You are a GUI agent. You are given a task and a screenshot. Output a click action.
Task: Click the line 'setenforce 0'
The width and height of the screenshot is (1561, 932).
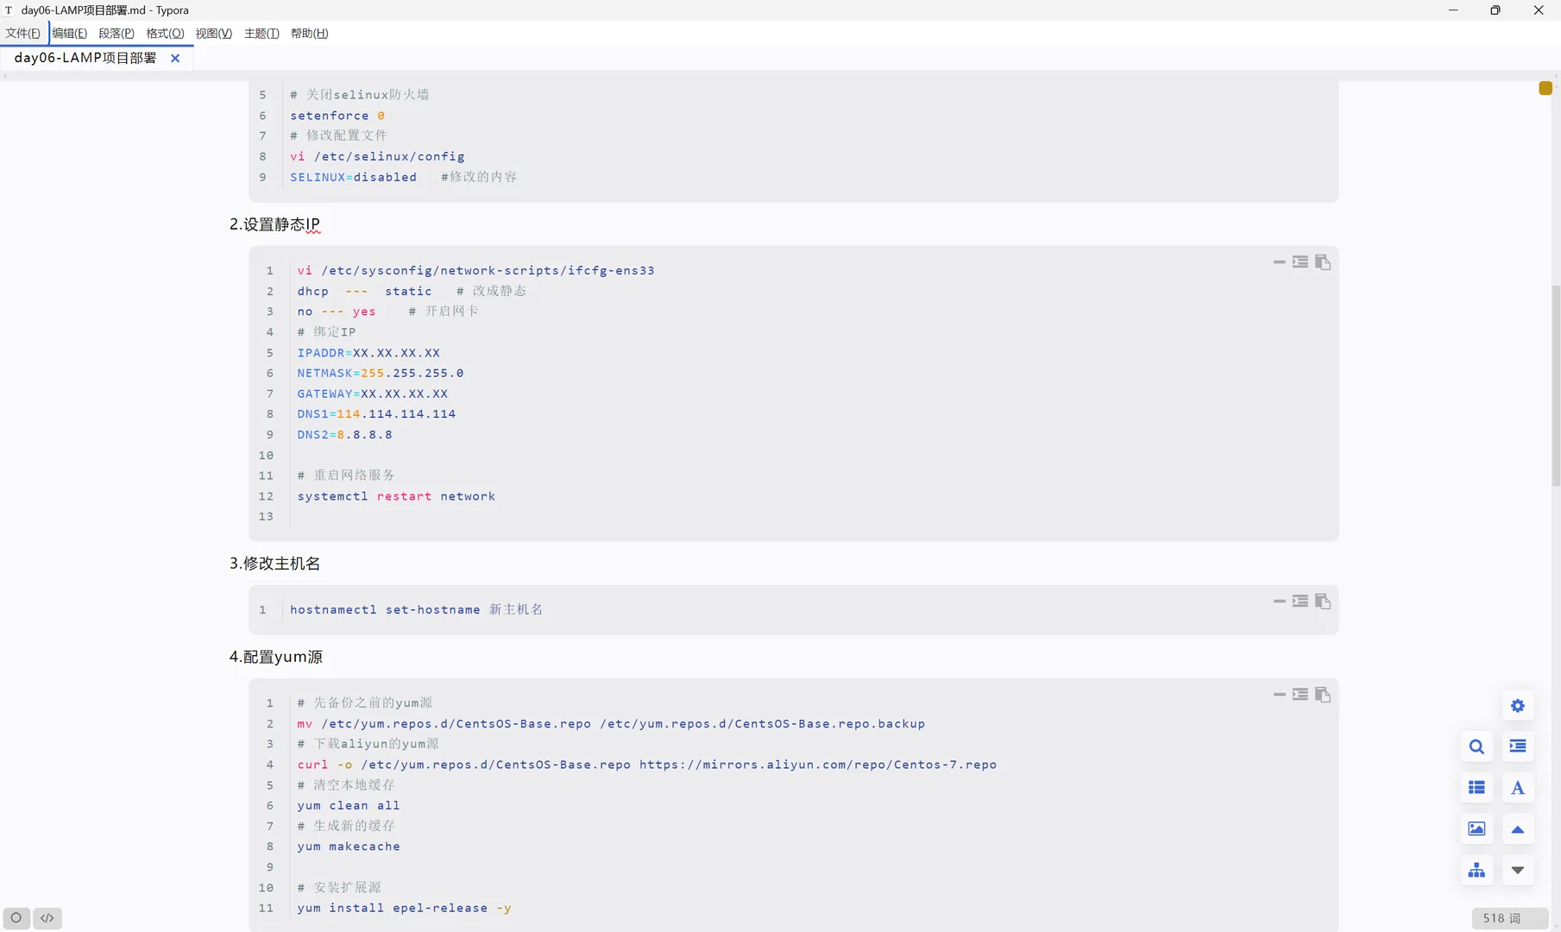coord(337,116)
